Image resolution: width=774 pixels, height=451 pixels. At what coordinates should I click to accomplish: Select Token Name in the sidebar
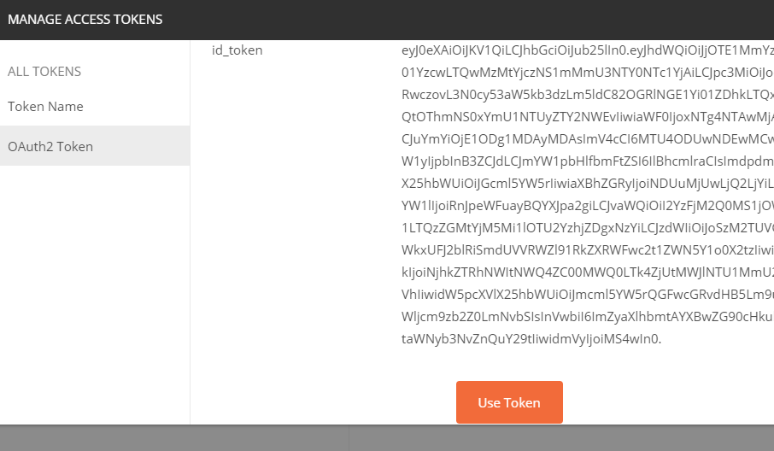(x=45, y=107)
